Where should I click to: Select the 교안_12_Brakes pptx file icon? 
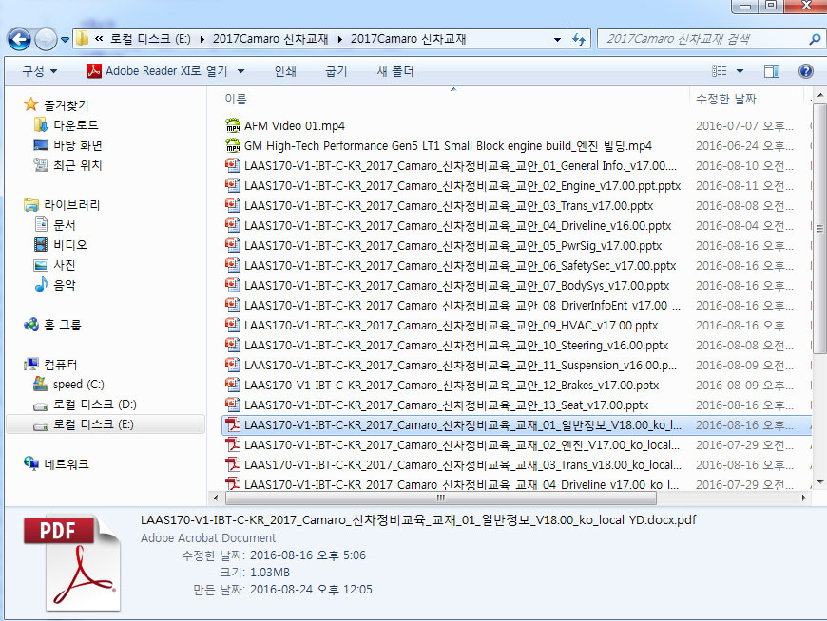233,385
